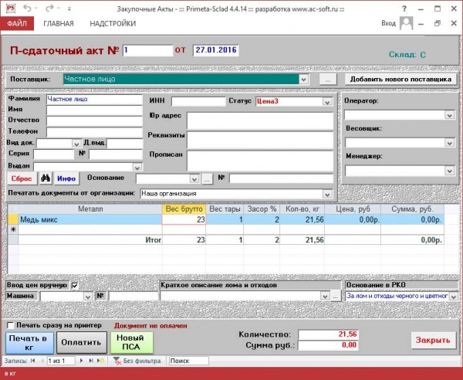Click user account avatar next to Вход
The height and width of the screenshot is (380, 463).
[405, 24]
